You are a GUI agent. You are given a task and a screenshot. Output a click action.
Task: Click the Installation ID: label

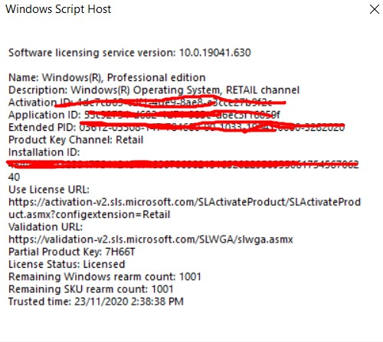pyautogui.click(x=44, y=152)
